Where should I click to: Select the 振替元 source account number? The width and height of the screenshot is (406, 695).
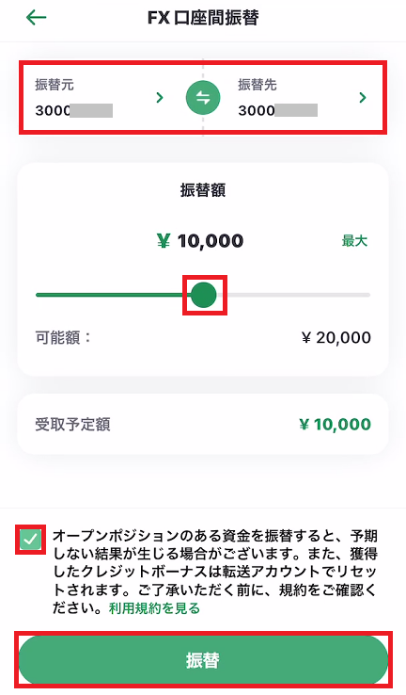pos(74,110)
